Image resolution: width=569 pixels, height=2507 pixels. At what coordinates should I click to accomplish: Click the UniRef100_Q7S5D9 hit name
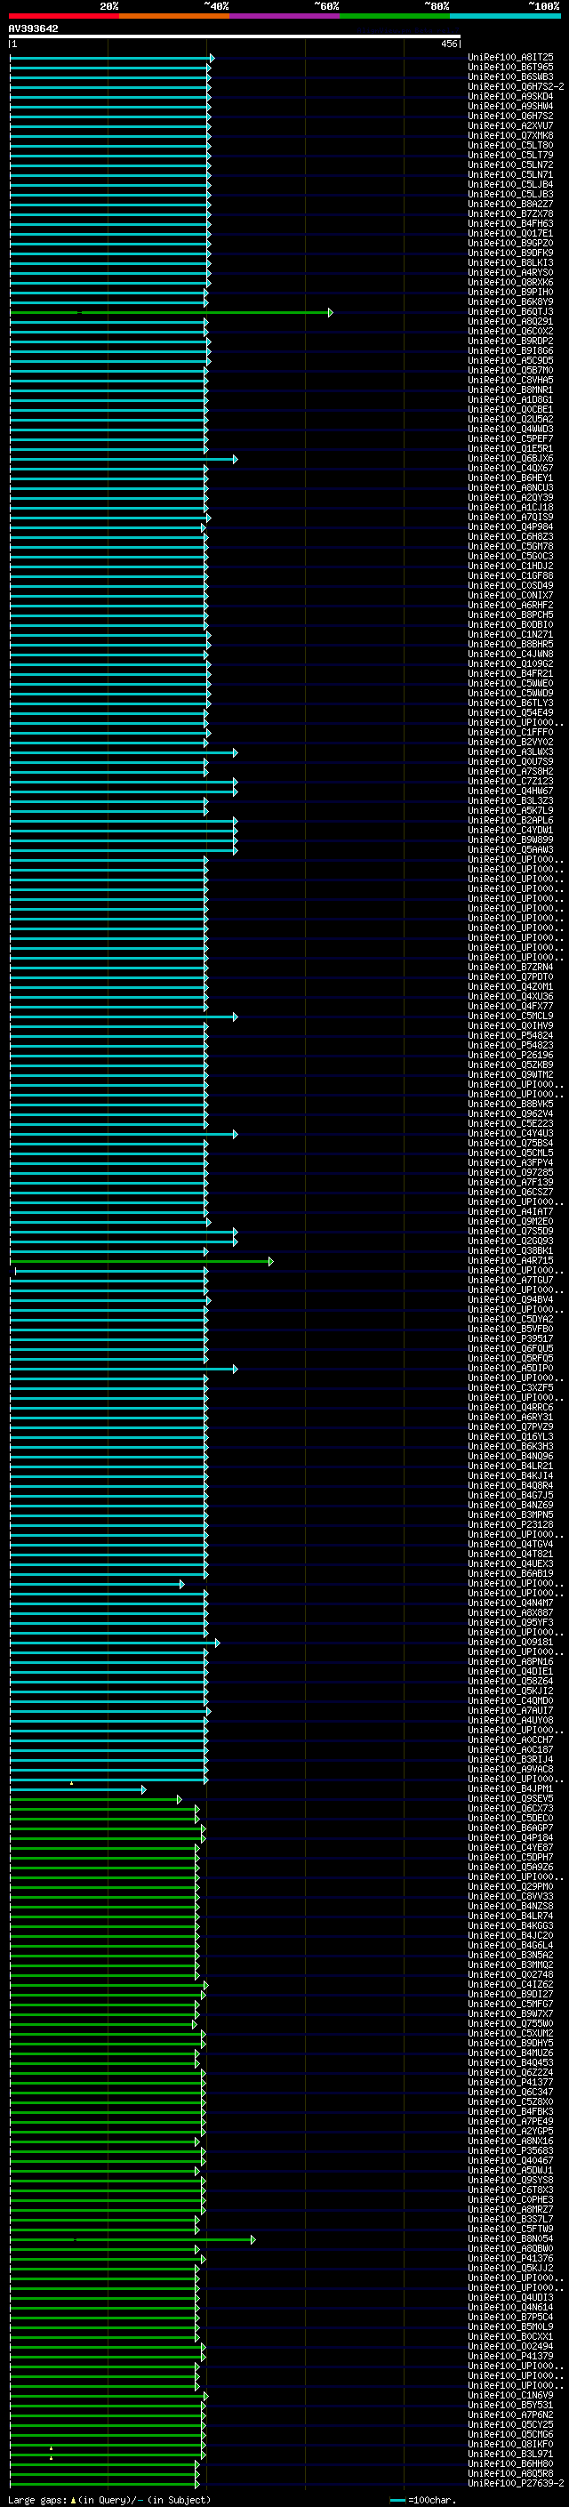click(510, 1231)
